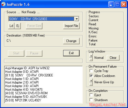
Task: Click log line '[4:0:0] SCSIVAX DVD/CD-ROM'
Action: pyautogui.click(x=26, y=93)
